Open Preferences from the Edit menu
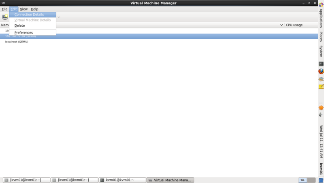 pos(33,33)
